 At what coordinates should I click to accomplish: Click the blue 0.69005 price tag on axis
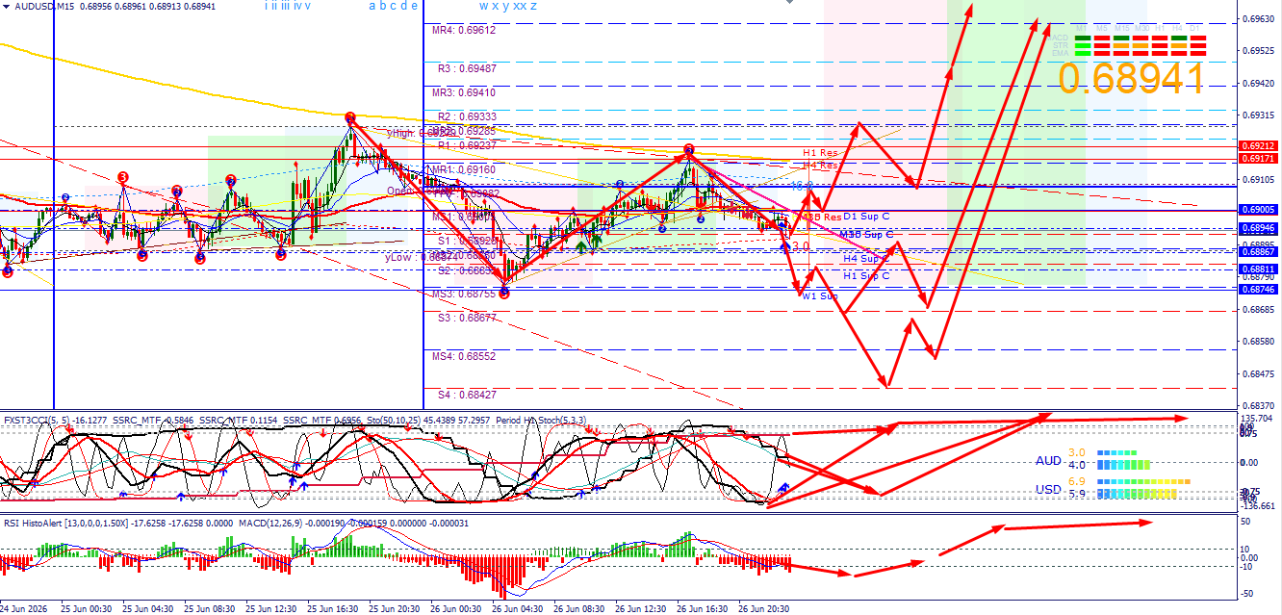pos(1259,210)
